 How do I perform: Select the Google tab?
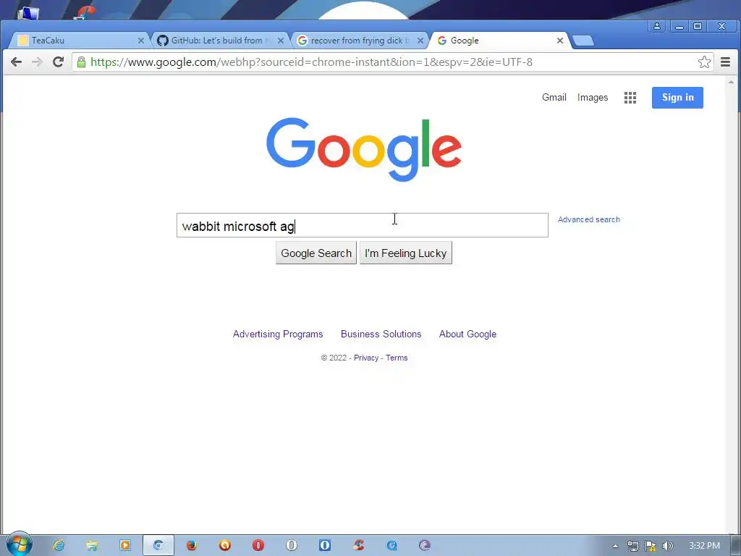pyautogui.click(x=500, y=41)
